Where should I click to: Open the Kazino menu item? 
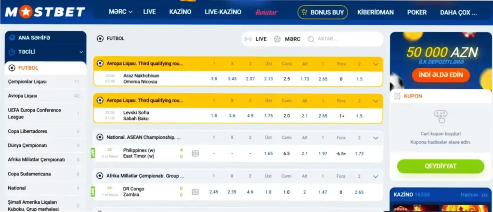point(180,12)
